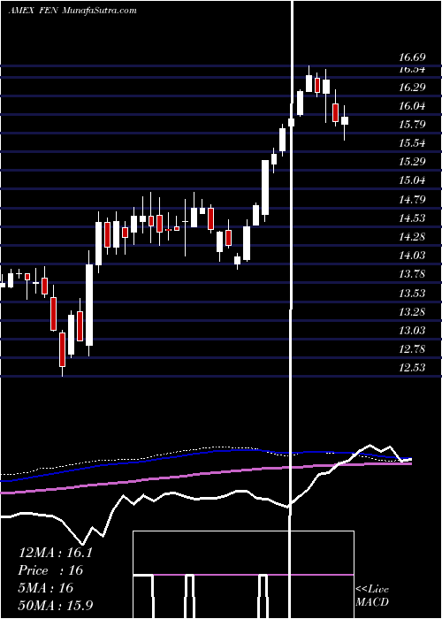Click the 15.79 price axis label
Image resolution: width=442 pixels, height=619 pixels.
tap(412, 125)
